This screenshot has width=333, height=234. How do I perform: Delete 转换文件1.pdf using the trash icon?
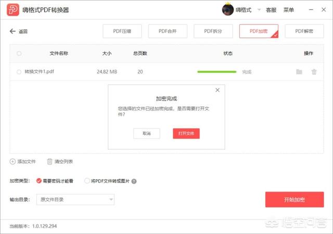(314, 72)
